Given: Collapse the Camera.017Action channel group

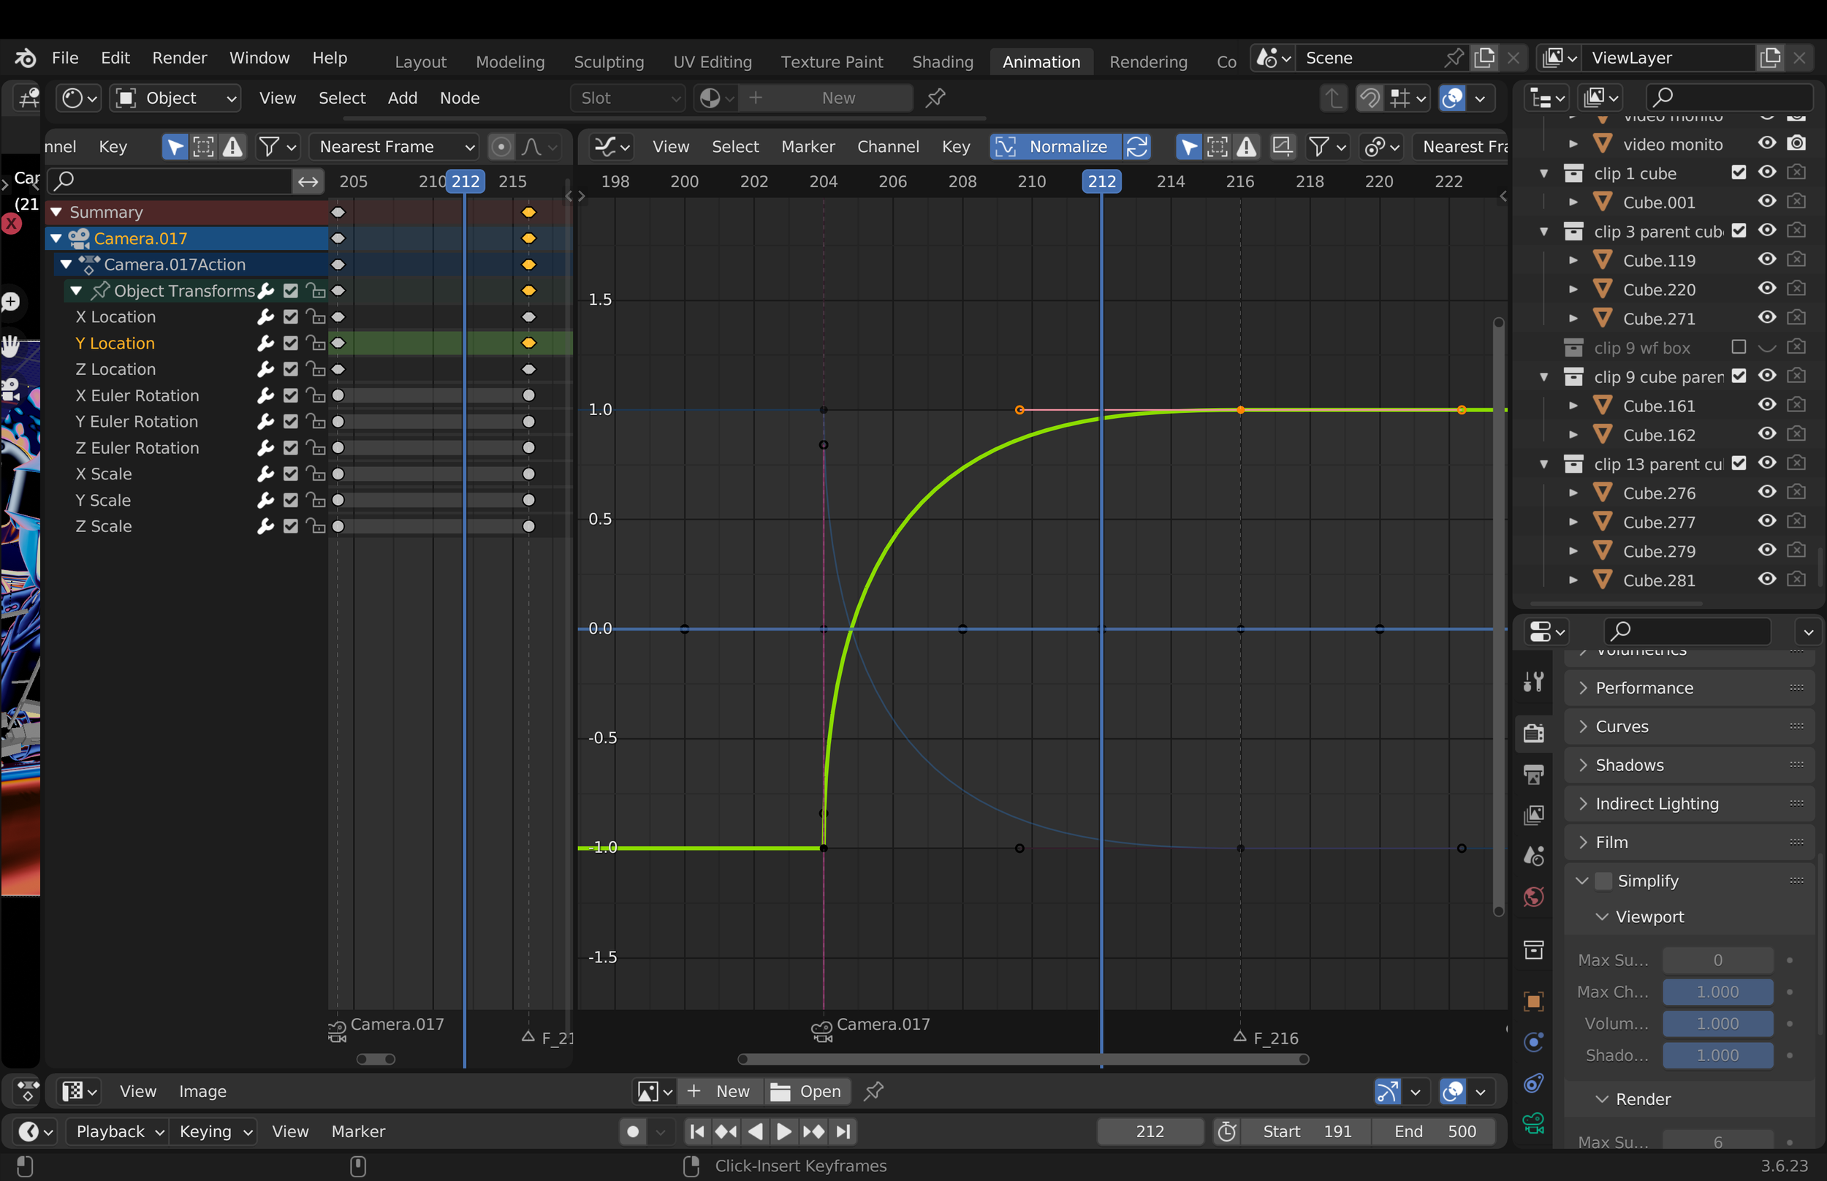Looking at the screenshot, I should point(67,265).
